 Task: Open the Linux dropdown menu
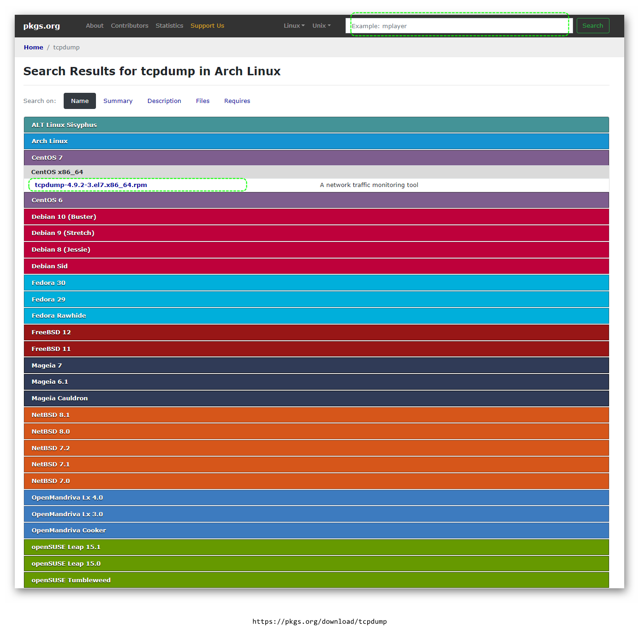coord(294,26)
